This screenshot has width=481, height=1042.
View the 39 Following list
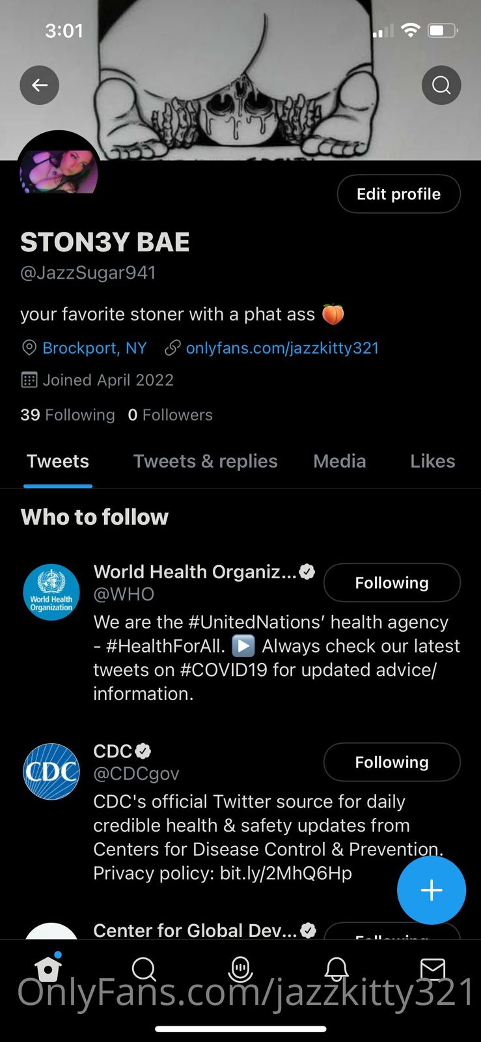68,415
